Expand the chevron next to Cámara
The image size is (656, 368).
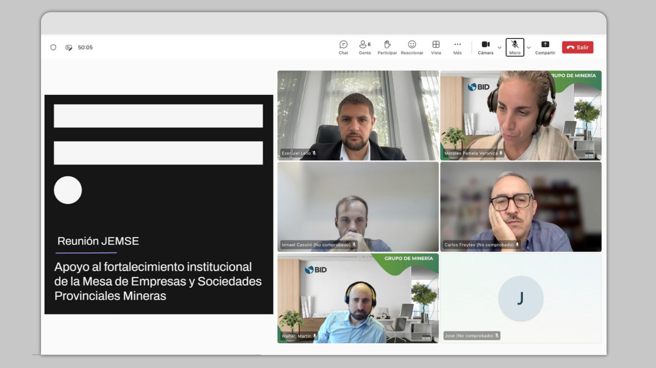499,48
